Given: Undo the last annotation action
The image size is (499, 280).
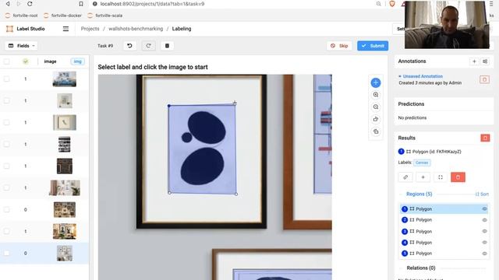Looking at the screenshot, I should point(129,46).
